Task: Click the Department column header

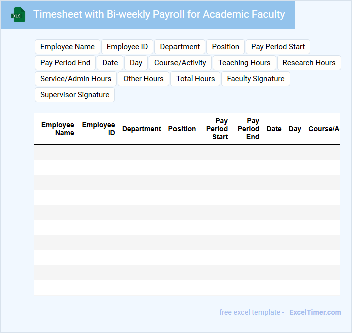Action: click(x=142, y=129)
